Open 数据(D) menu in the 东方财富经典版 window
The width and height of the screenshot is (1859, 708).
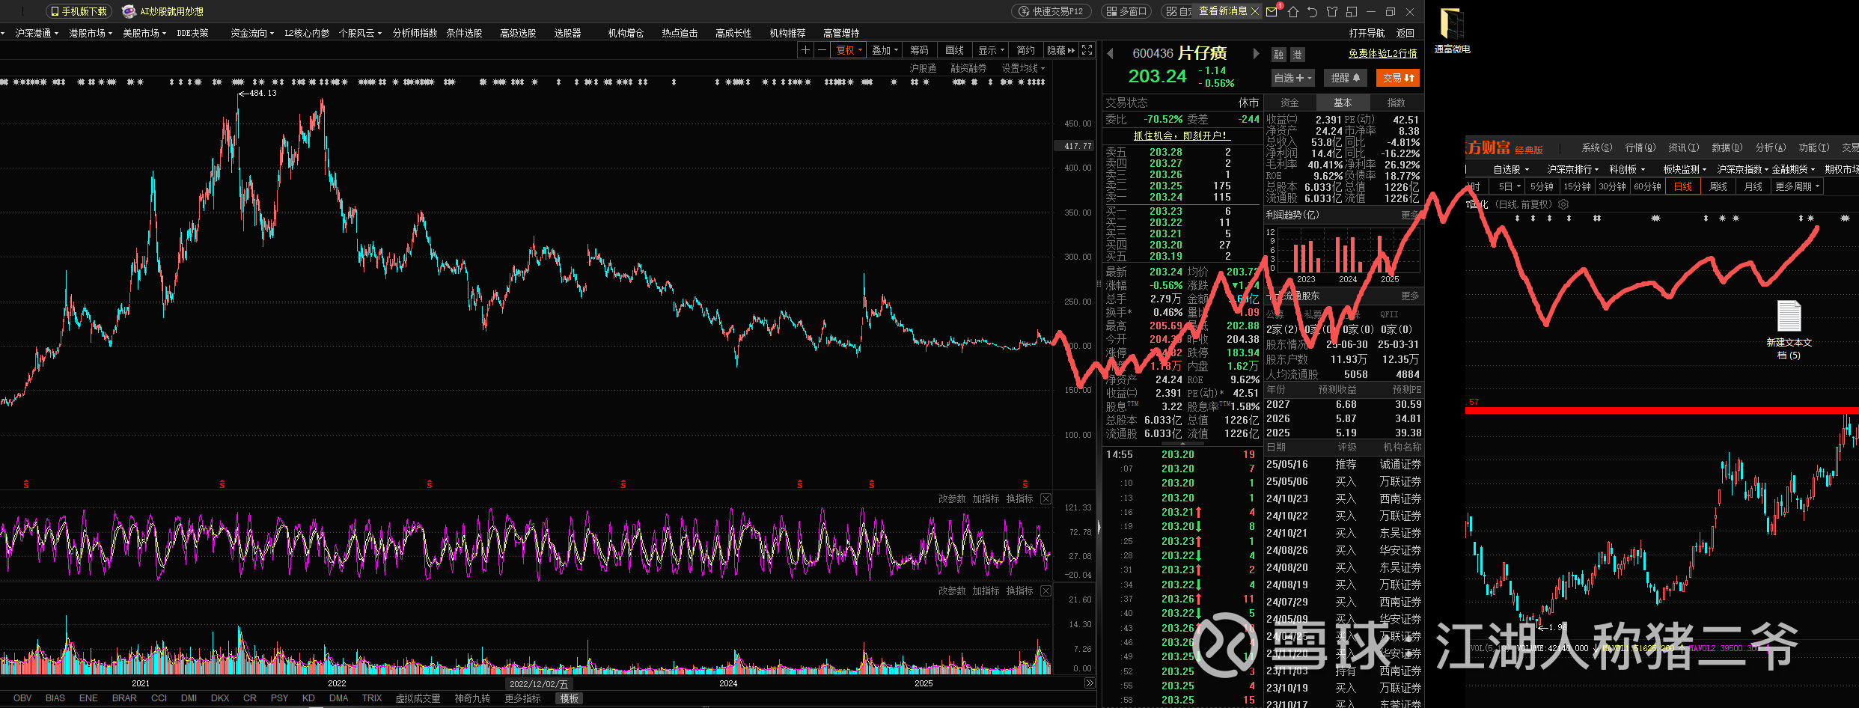pyautogui.click(x=1727, y=147)
